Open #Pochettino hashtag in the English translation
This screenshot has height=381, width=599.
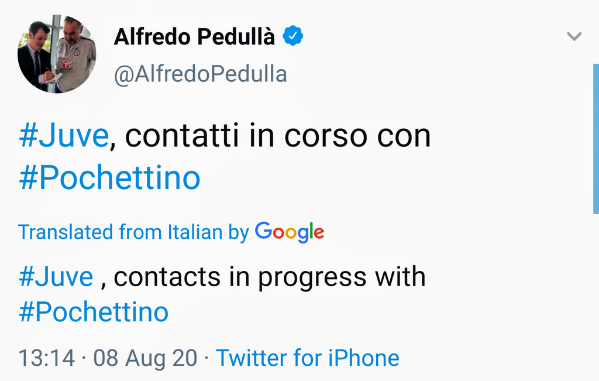point(94,311)
